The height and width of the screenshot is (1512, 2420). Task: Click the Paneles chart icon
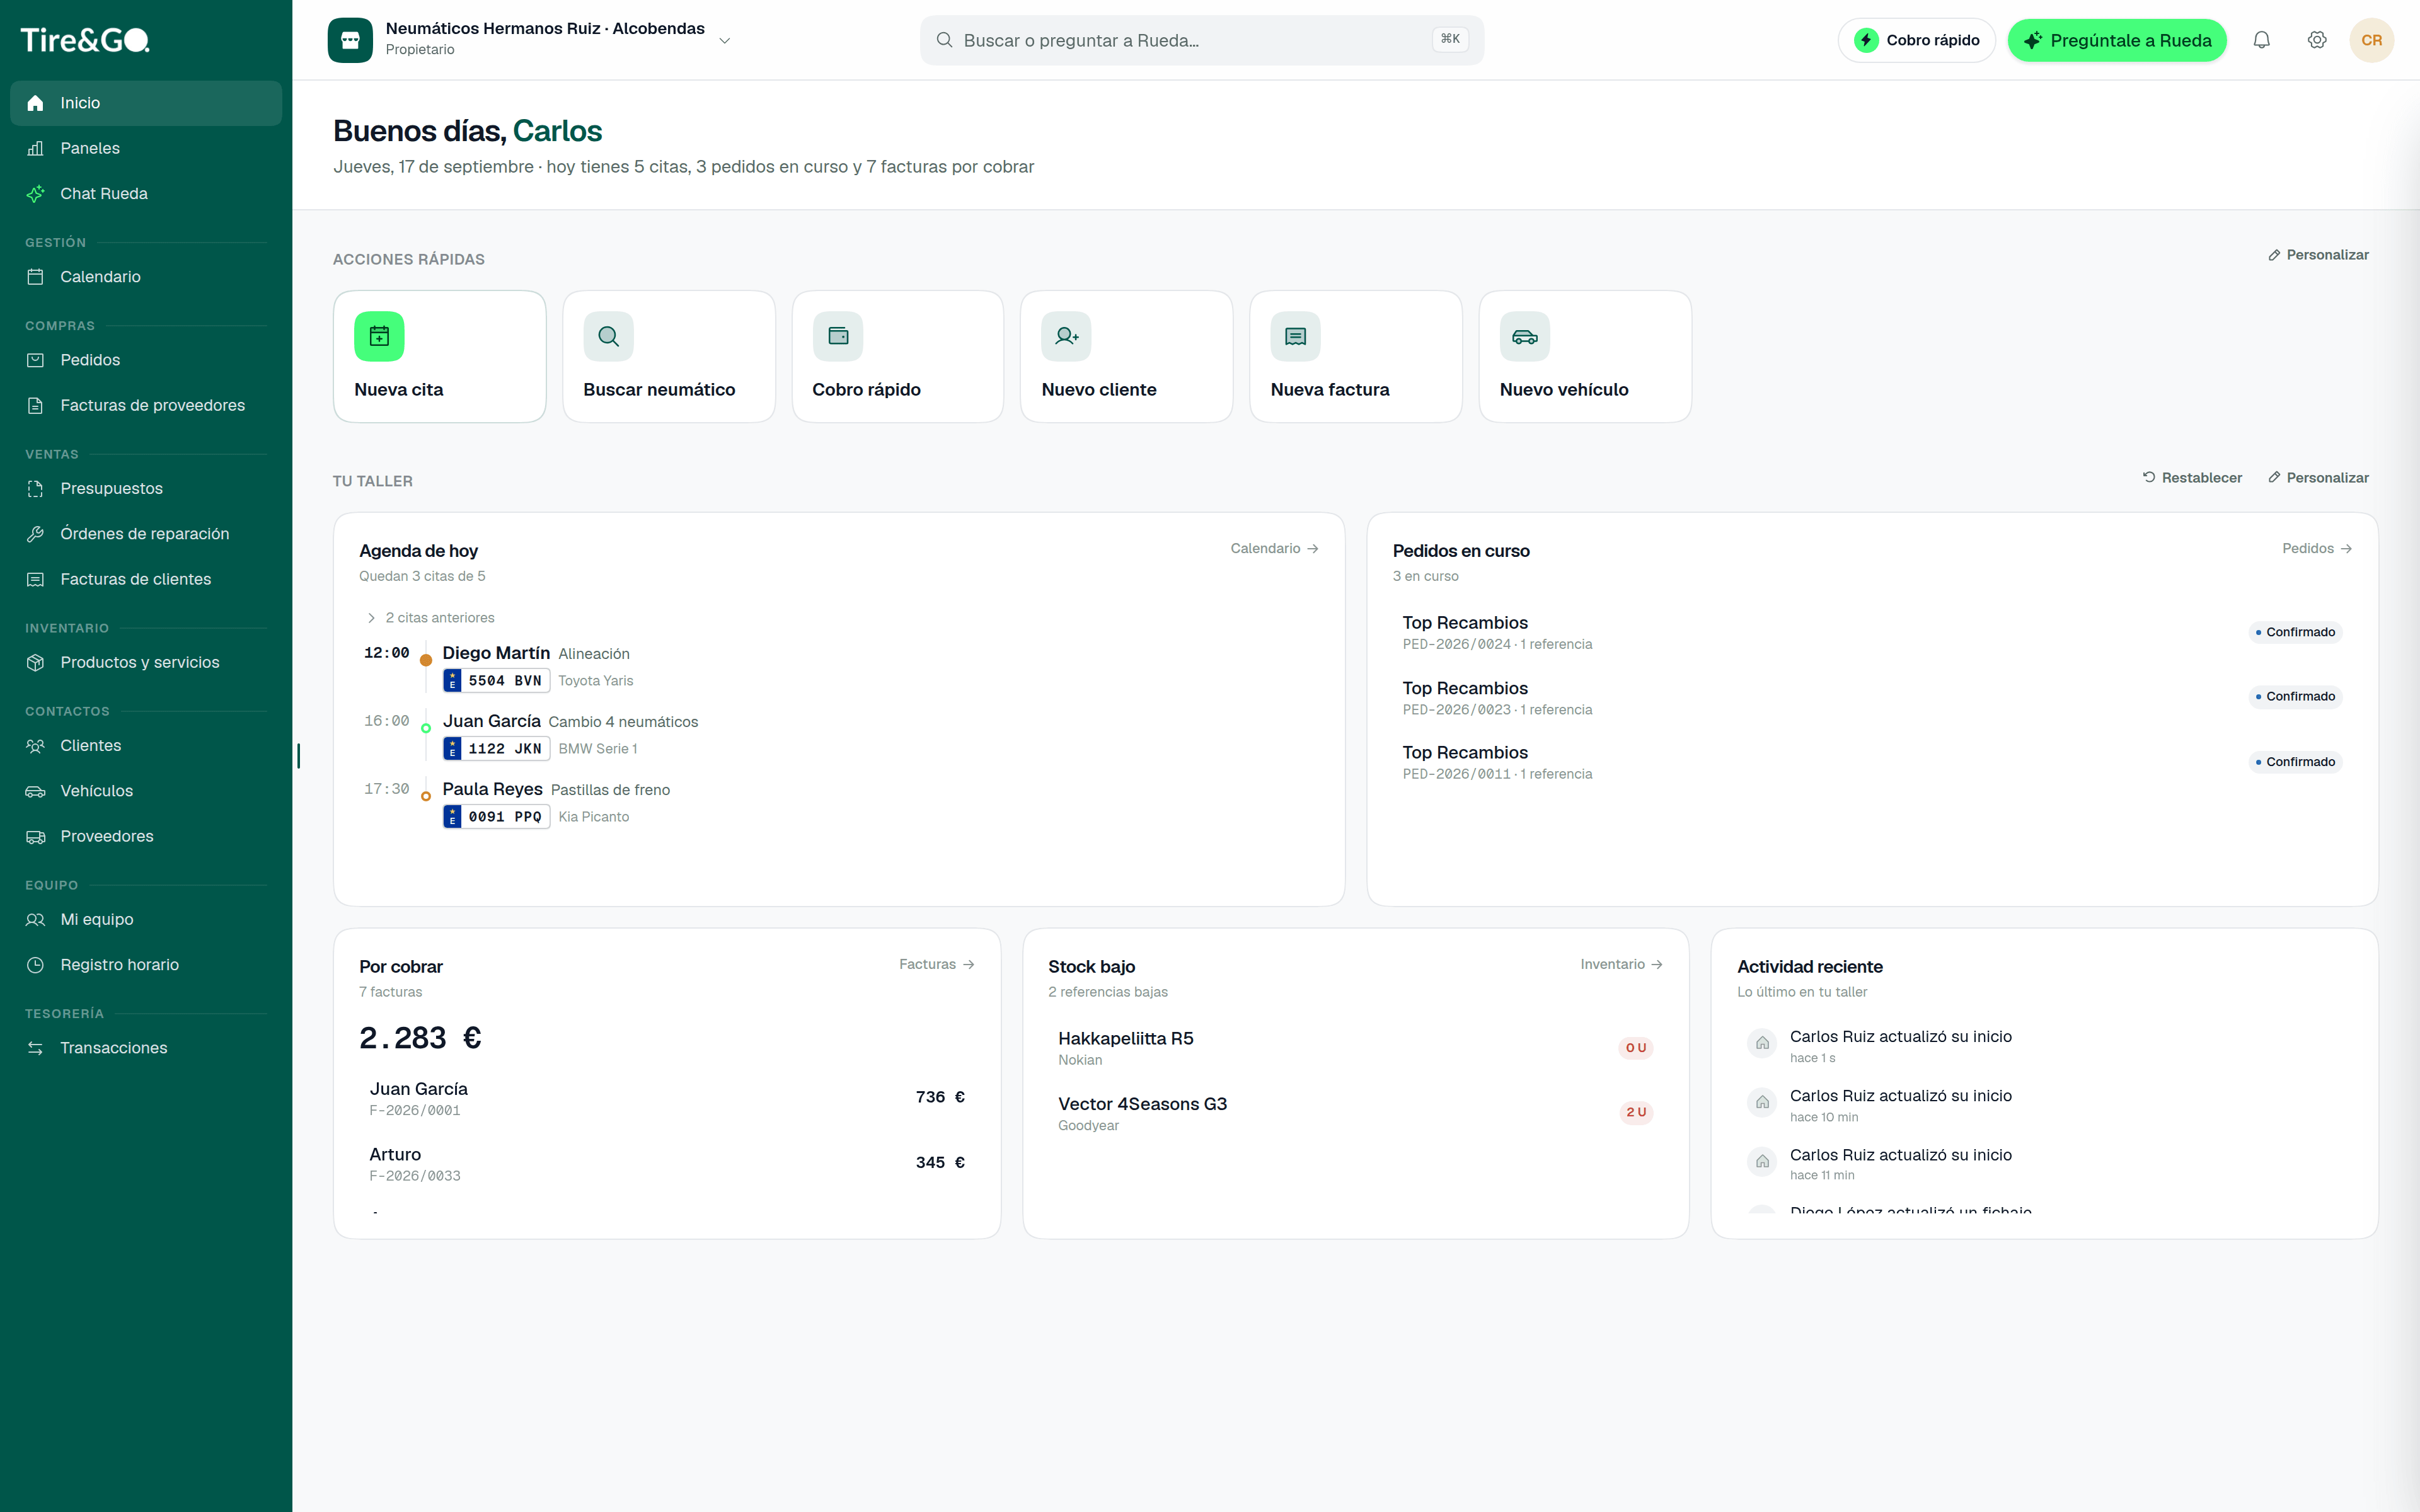pyautogui.click(x=36, y=148)
